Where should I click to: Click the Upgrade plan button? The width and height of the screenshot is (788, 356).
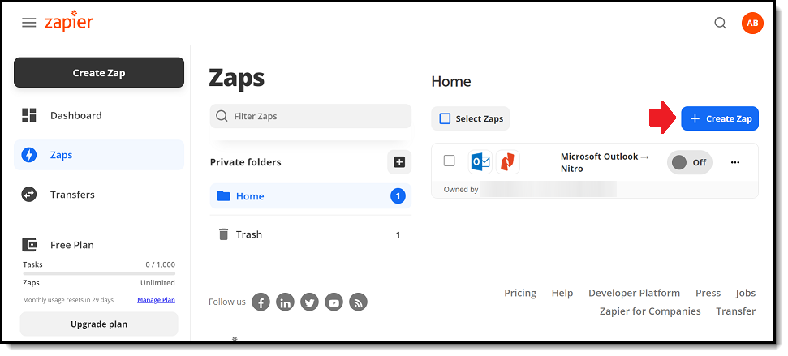click(99, 324)
